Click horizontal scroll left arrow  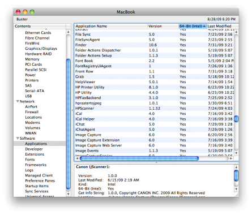[77, 158]
